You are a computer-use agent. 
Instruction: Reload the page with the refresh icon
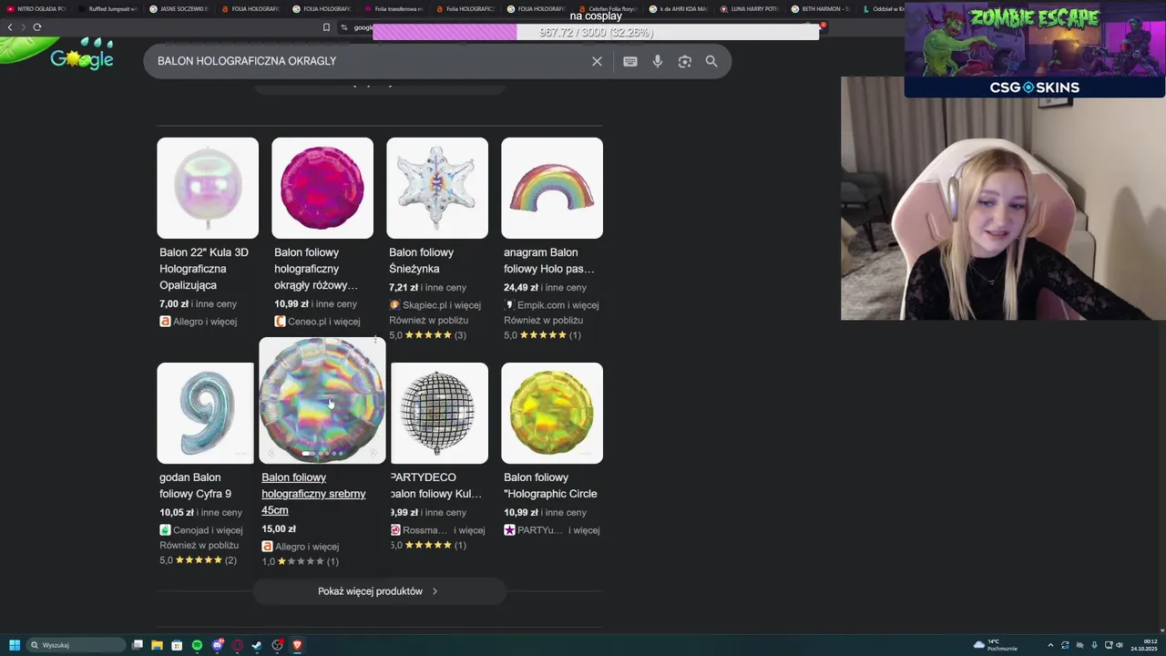click(x=37, y=27)
